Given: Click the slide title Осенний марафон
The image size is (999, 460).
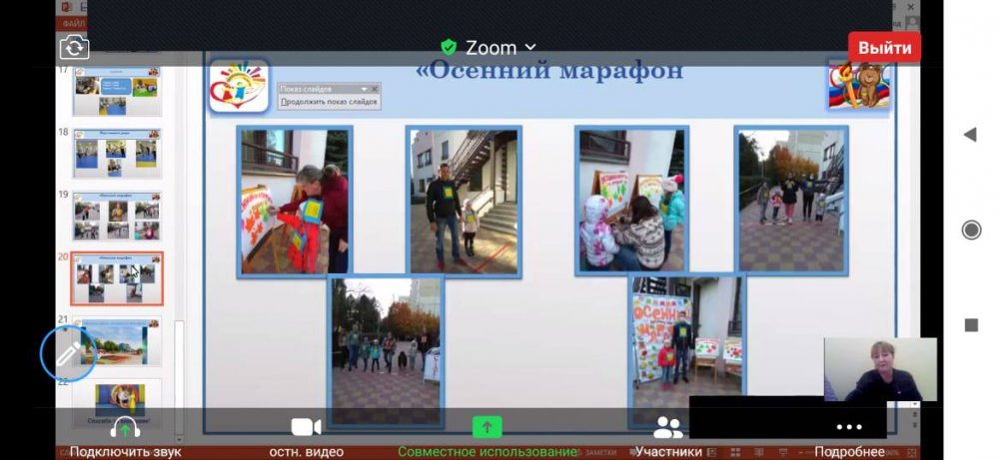Looking at the screenshot, I should pyautogui.click(x=549, y=70).
